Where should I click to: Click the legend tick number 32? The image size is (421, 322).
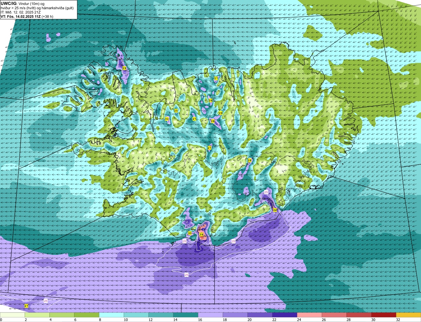pos(398,320)
